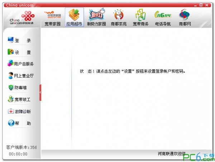Click the 网上营业厅 person icon
The width and height of the screenshot is (215, 162).
[10, 75]
